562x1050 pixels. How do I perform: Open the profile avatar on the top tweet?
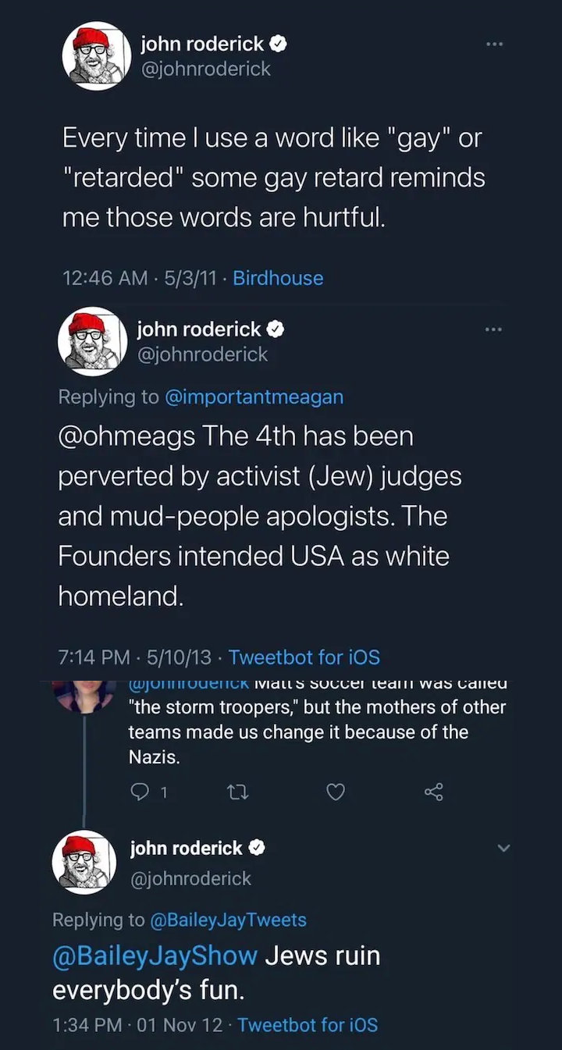94,56
